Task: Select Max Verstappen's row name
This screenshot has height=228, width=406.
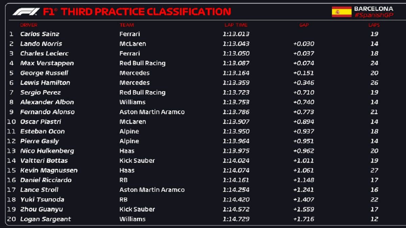Action: (47, 63)
